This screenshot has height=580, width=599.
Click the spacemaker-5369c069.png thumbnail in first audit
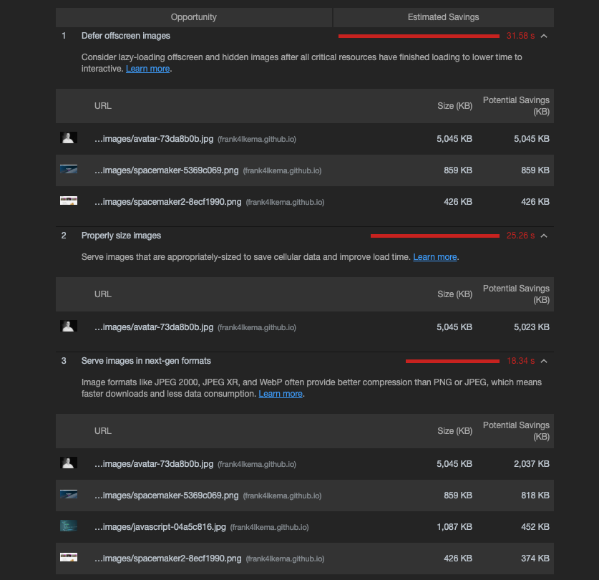[68, 170]
